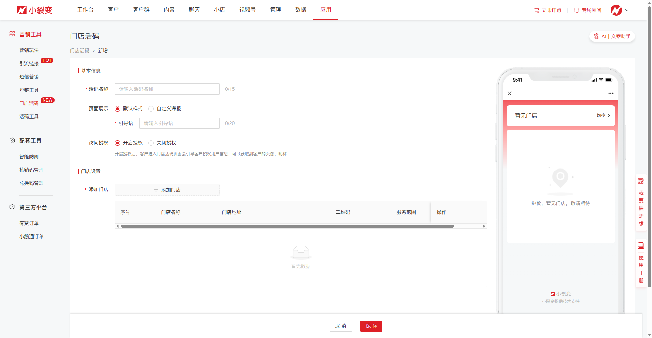Select the 自定义海报 radio option
652x338 pixels.
(151, 109)
